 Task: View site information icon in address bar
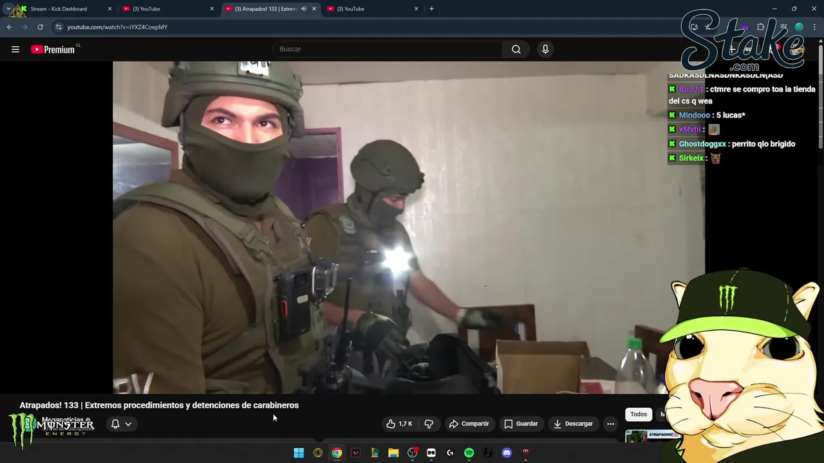click(59, 27)
